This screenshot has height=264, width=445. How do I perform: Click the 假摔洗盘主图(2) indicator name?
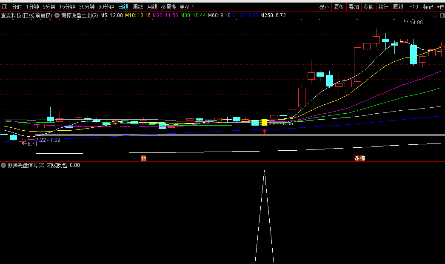(80, 15)
